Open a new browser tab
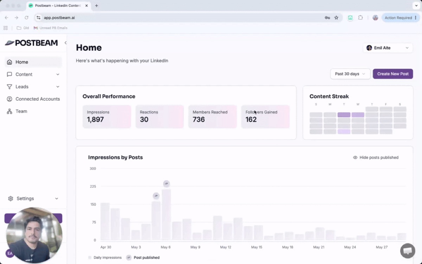The image size is (422, 264). (x=97, y=6)
